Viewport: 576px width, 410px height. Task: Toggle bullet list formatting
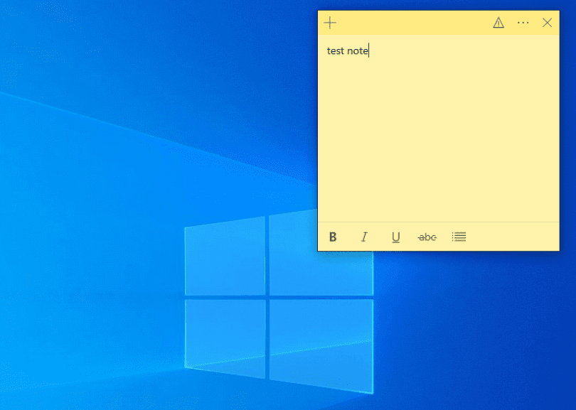[459, 237]
